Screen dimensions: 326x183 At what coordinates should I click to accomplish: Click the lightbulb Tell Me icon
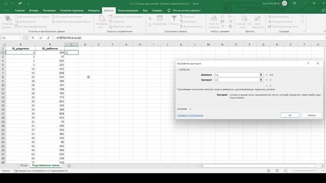[x=169, y=10]
